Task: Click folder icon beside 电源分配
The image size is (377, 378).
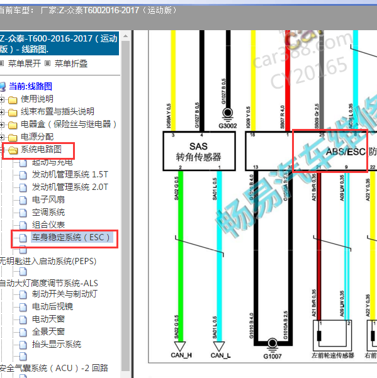Action: 13,138
